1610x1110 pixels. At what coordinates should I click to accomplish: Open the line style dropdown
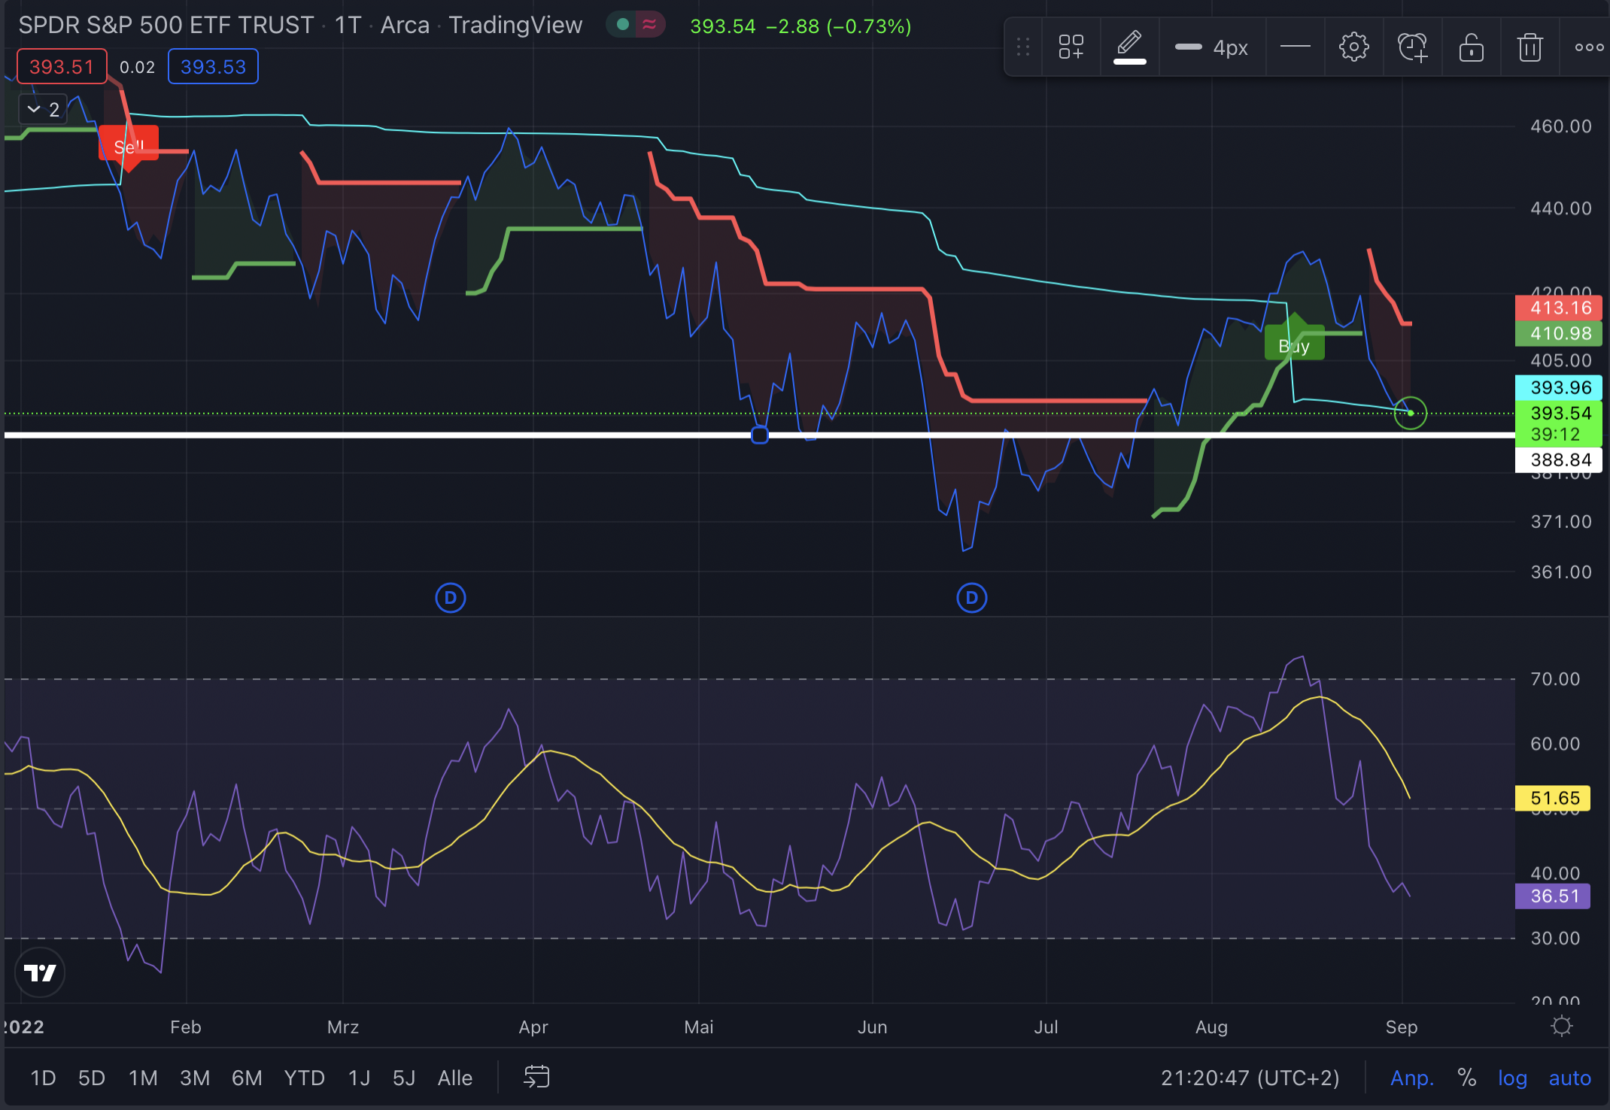(x=1295, y=47)
